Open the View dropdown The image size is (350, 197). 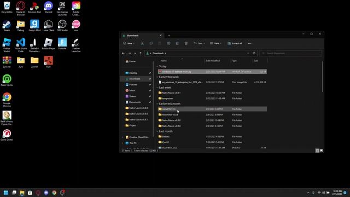pyautogui.click(x=215, y=43)
